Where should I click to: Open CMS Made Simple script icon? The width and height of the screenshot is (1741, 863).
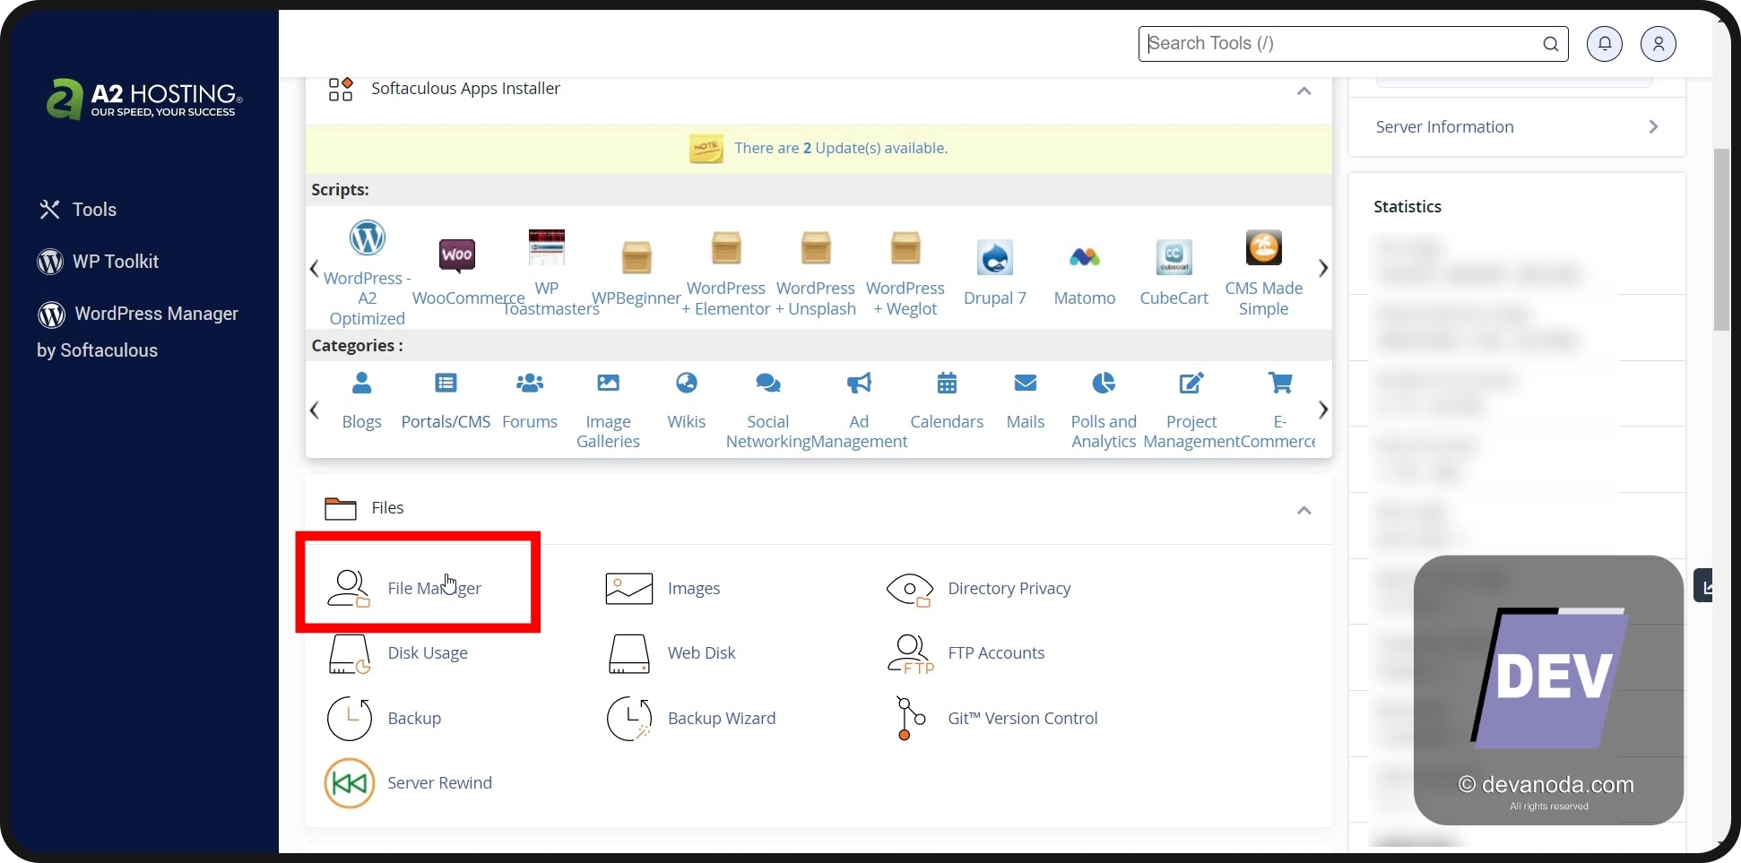coord(1264,247)
